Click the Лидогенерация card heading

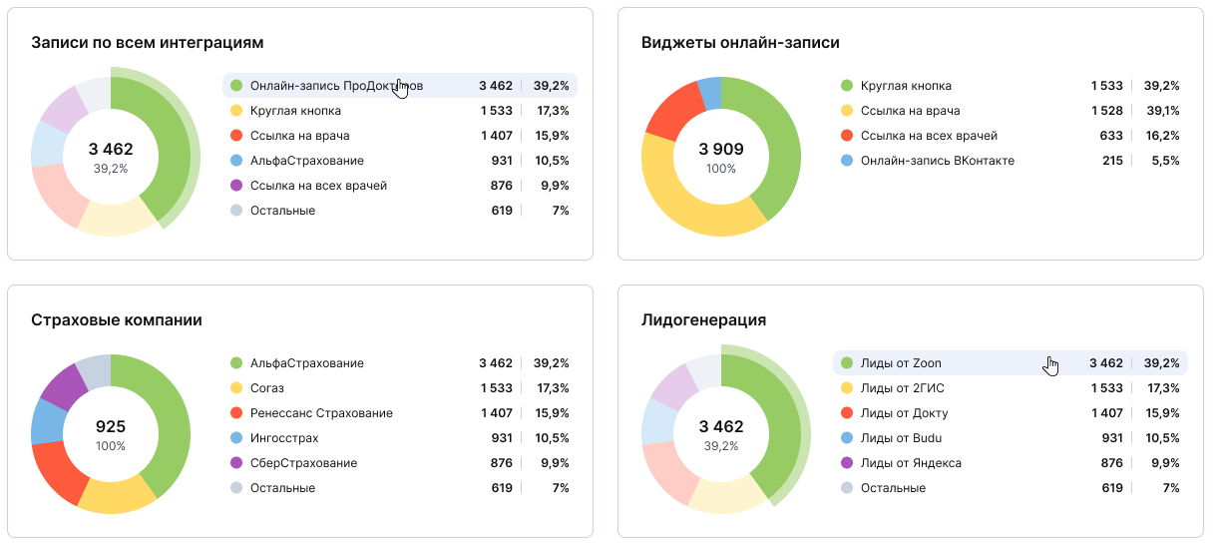[x=703, y=320]
